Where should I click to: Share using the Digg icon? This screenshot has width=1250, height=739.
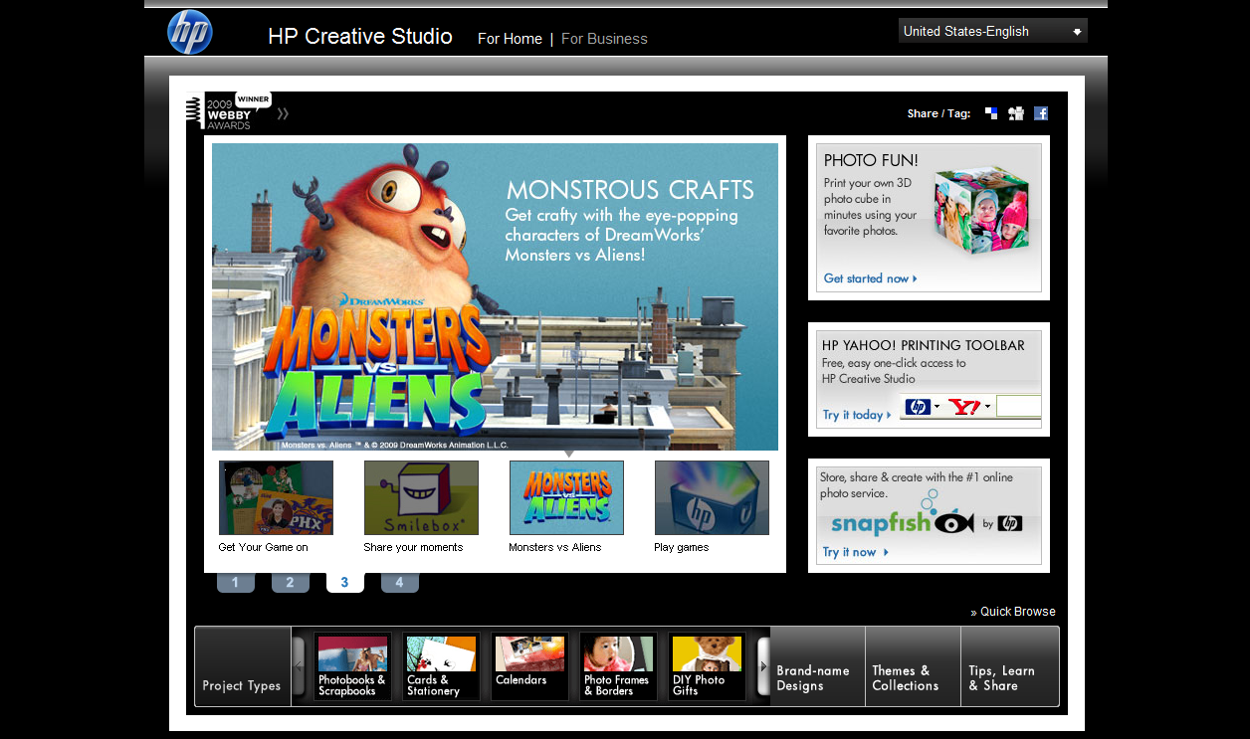[x=1016, y=113]
